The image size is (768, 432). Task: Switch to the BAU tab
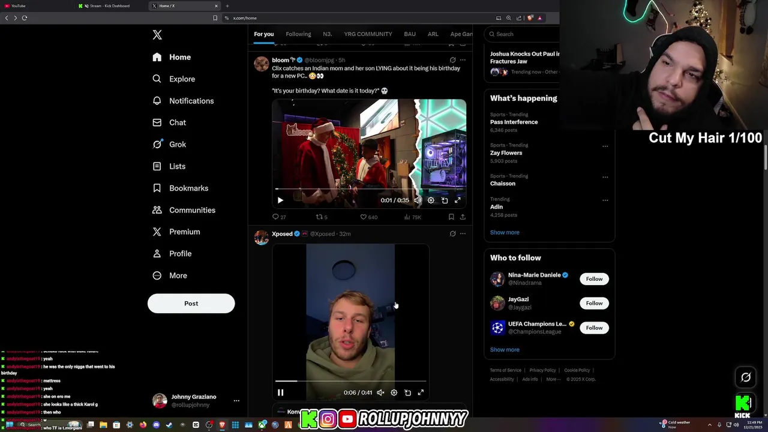click(410, 34)
